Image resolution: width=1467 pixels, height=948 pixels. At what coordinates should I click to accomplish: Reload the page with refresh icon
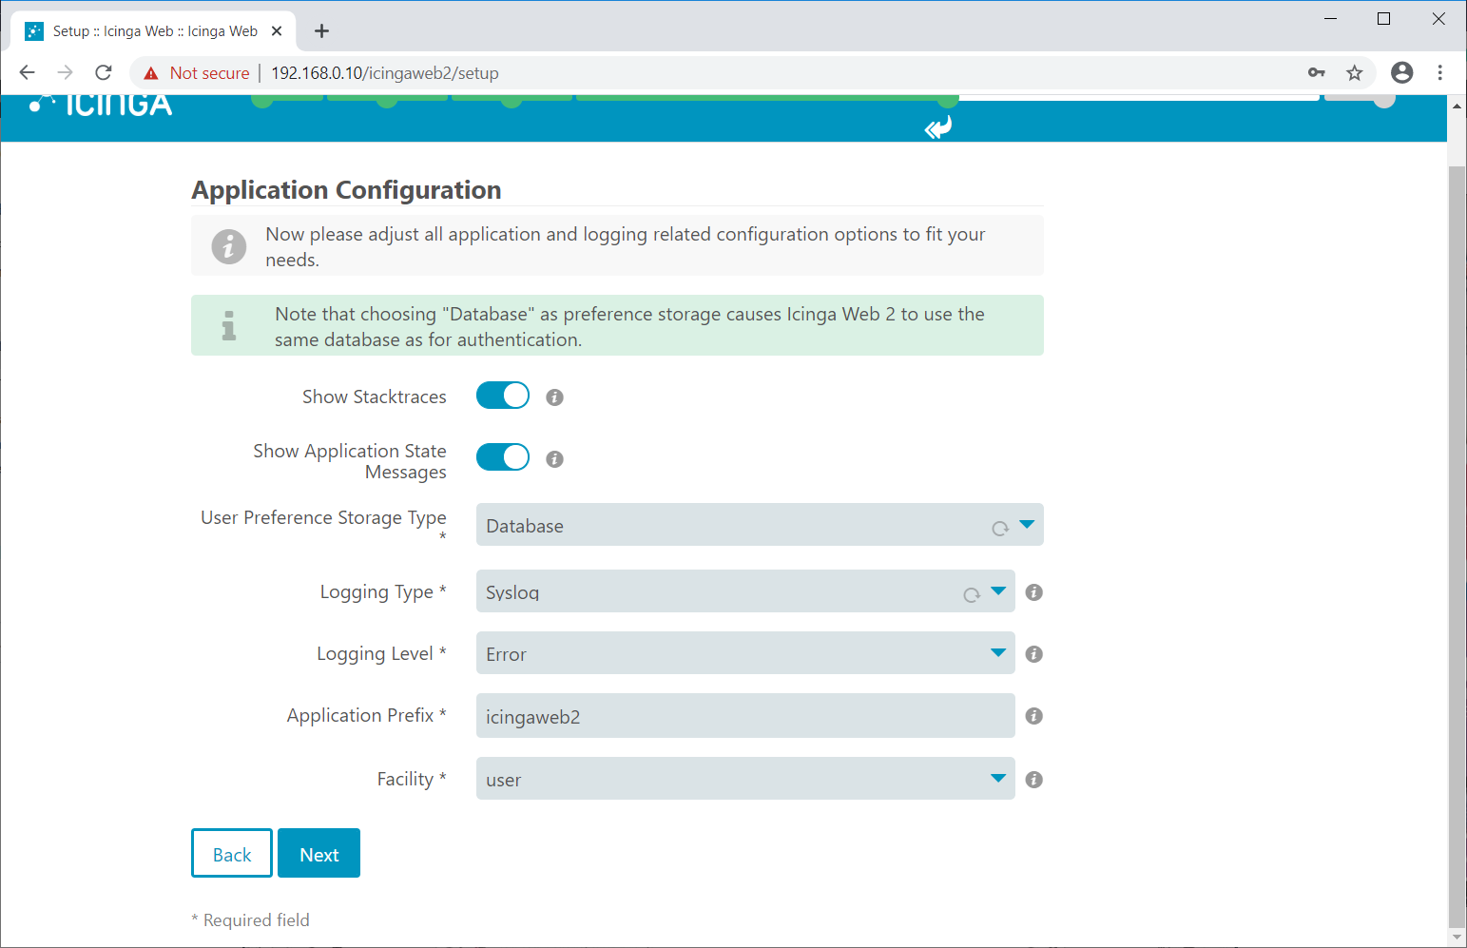point(104,72)
